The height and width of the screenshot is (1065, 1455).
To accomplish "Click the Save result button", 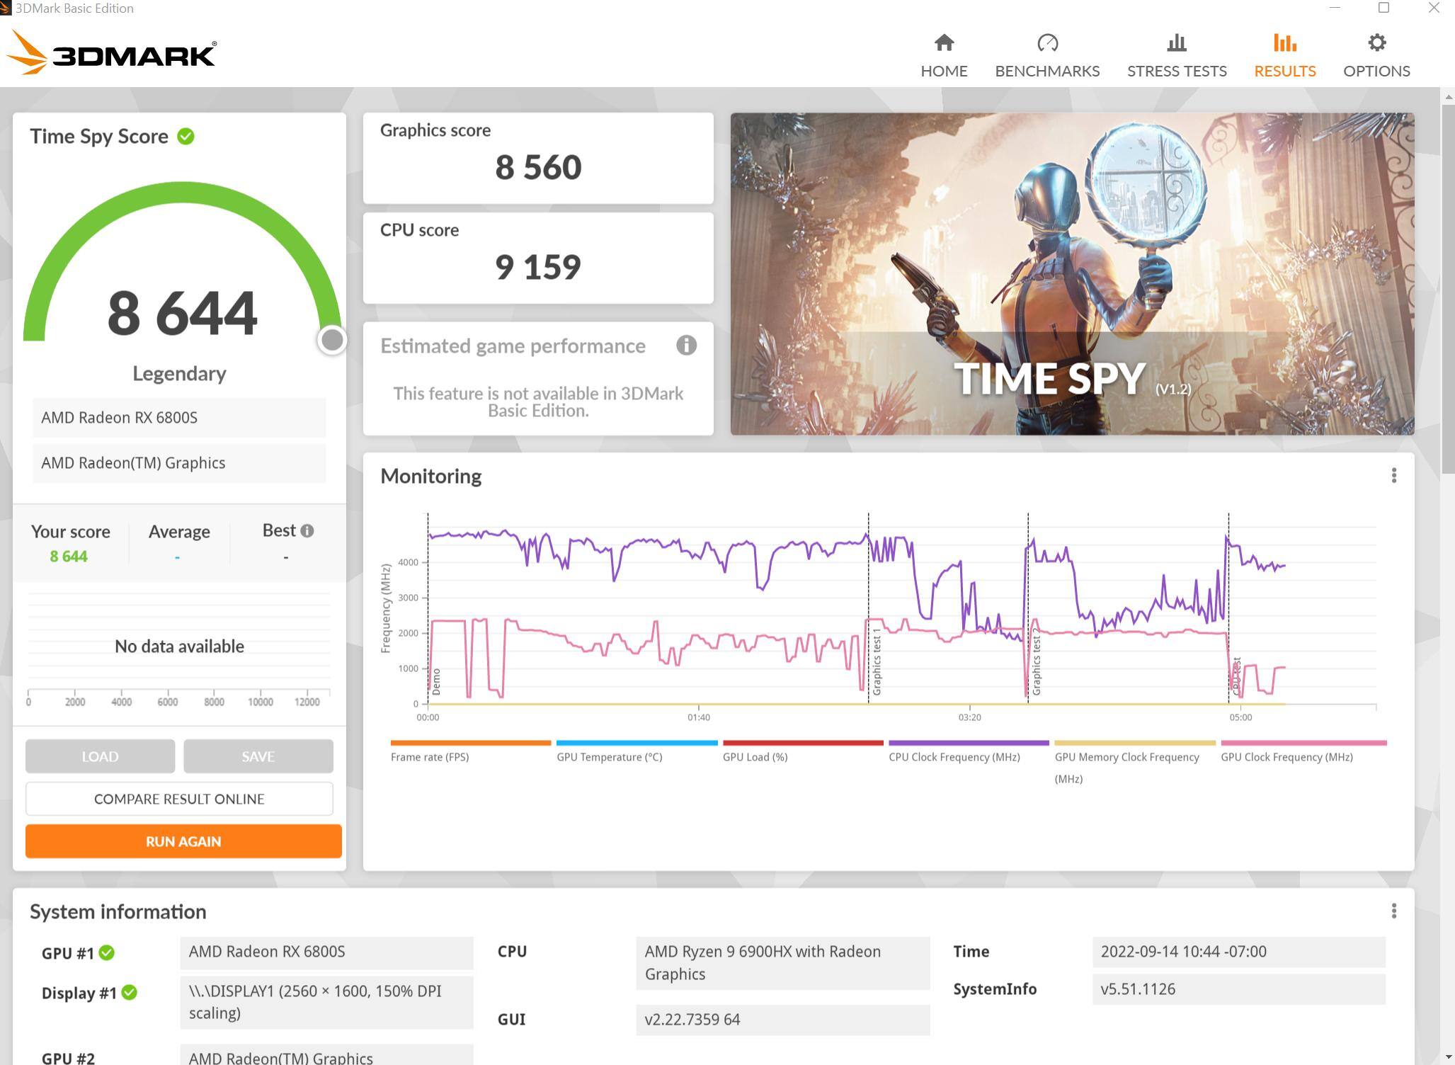I will (x=258, y=756).
